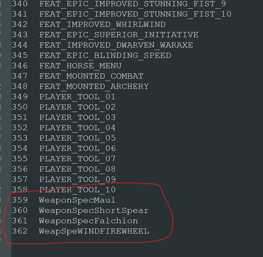
Task: Click on PLAYER_TOOL_05 text
Action: click(x=77, y=138)
